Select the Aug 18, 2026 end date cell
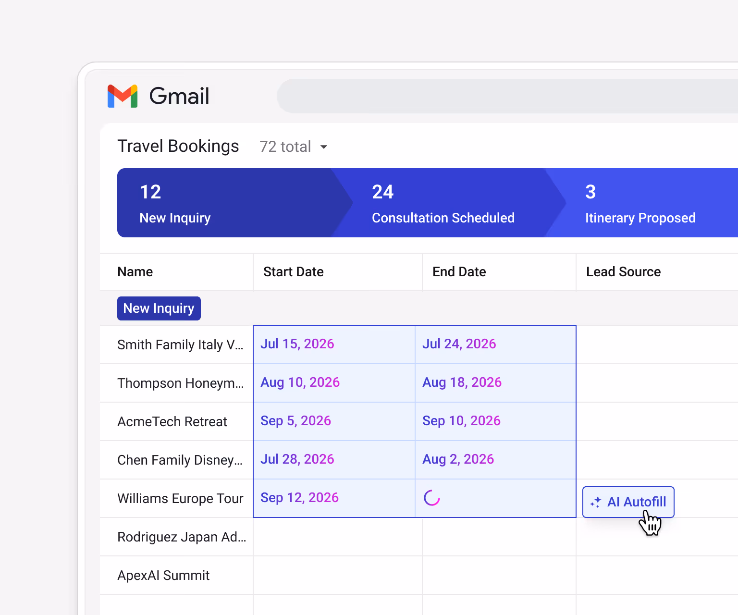Screen dimensions: 738x615 pos(495,383)
